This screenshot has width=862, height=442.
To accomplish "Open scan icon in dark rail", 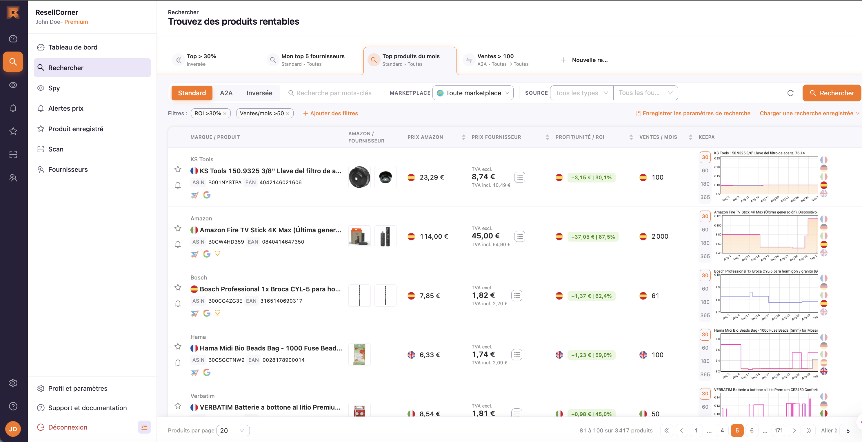I will (x=13, y=154).
